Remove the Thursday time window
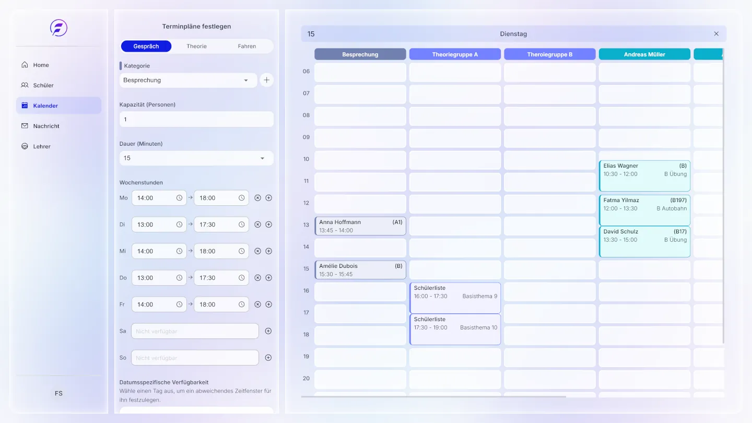Screen dimensions: 752x423 (x=257, y=278)
